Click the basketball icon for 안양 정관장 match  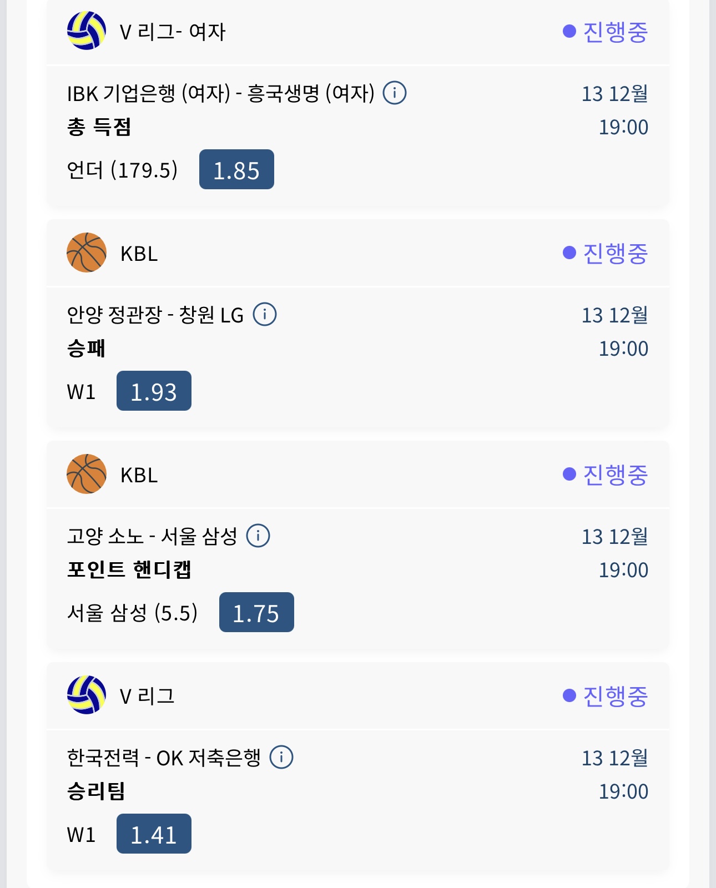tap(87, 253)
